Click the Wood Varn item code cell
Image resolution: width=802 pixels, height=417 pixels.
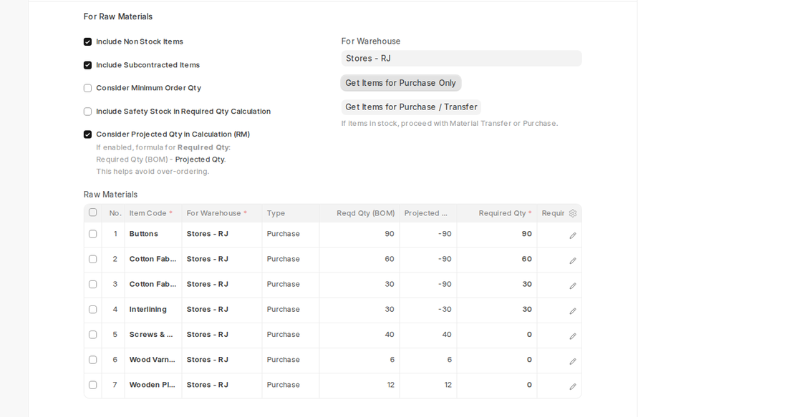(x=153, y=360)
